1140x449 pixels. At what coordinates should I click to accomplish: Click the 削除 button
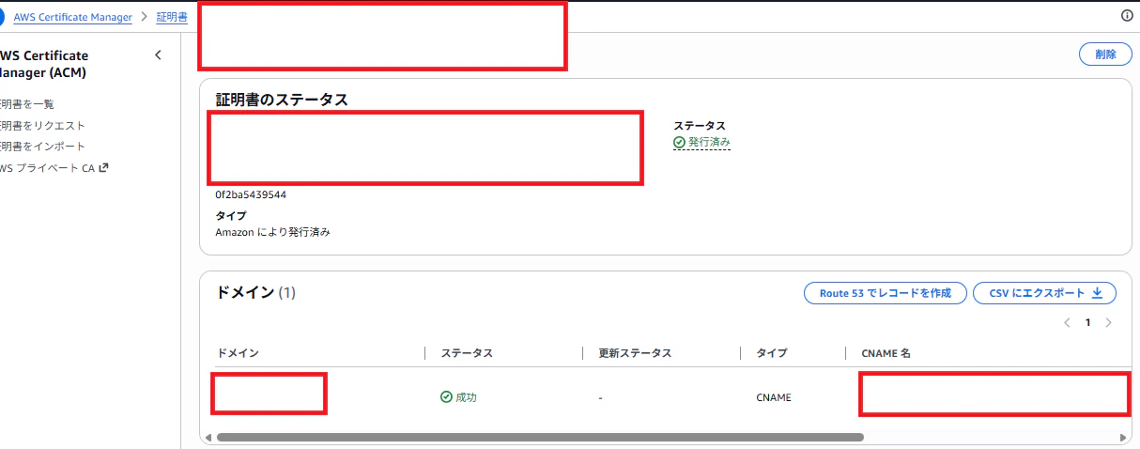(x=1105, y=54)
